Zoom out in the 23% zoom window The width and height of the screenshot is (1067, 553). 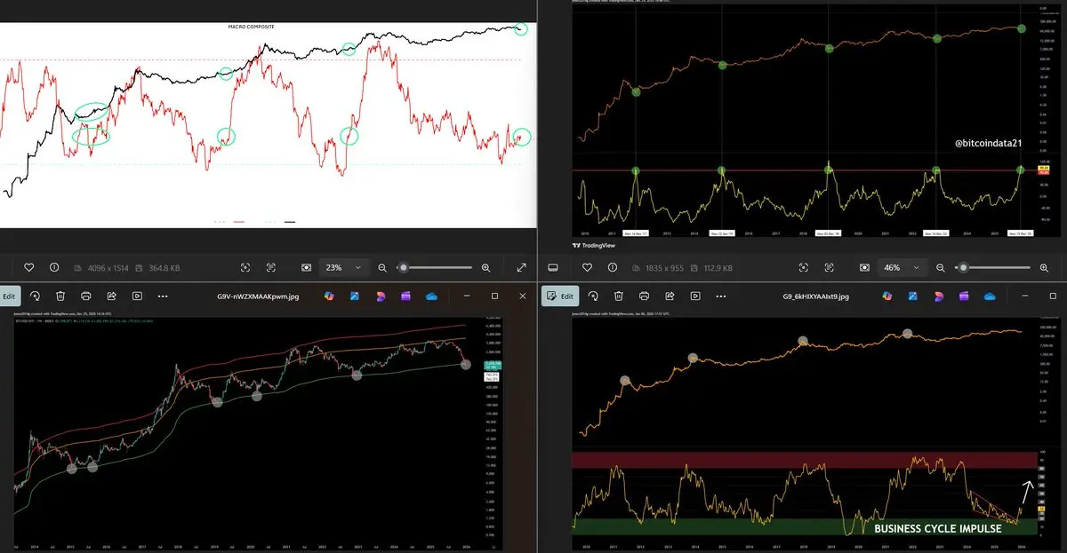click(x=382, y=267)
